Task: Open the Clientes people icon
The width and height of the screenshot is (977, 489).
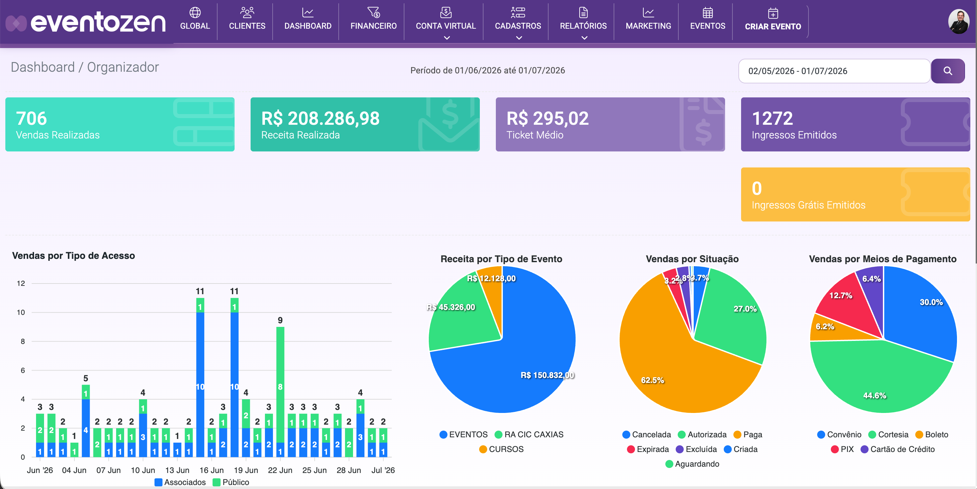Action: 247,13
